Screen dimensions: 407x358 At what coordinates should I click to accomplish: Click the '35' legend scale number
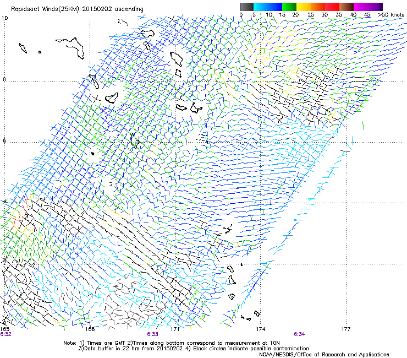point(339,14)
